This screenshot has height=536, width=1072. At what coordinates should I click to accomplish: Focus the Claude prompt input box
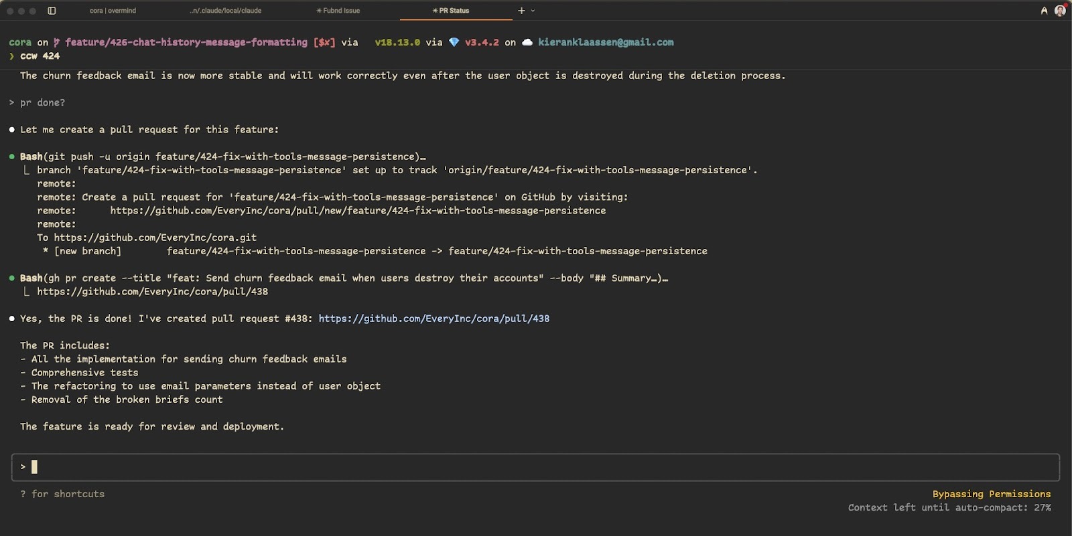coord(535,467)
